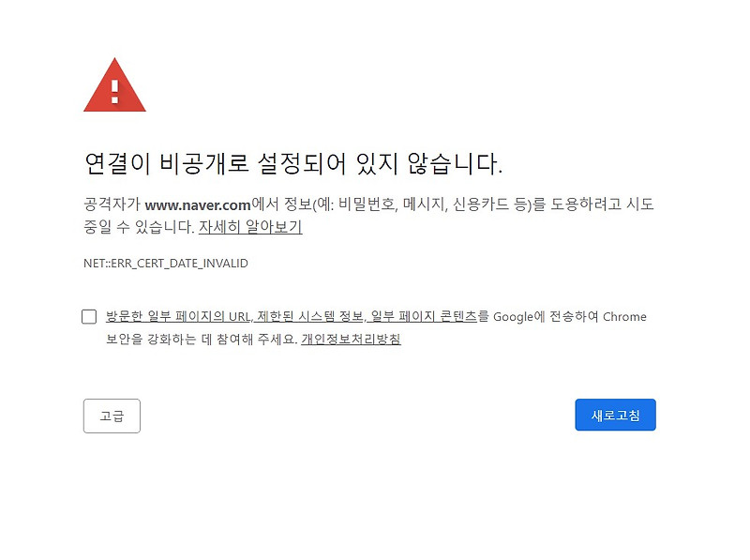Open the 자세히 알아보기 link
750x560 pixels.
[250, 226]
